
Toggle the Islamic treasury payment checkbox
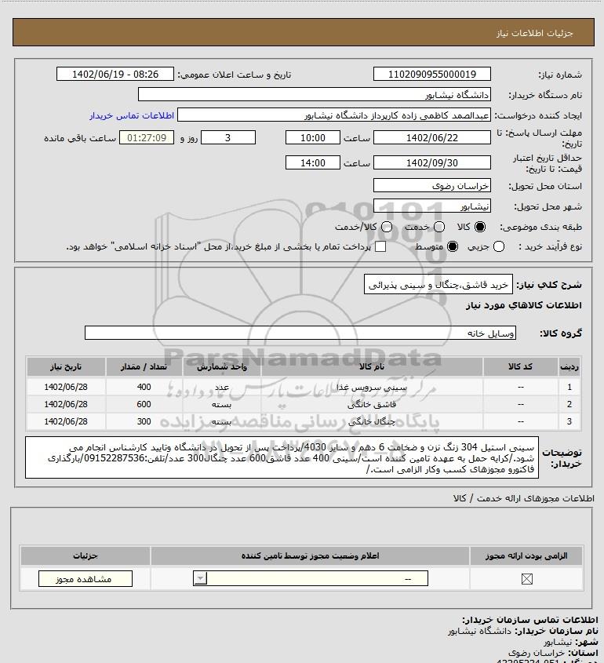(380, 246)
